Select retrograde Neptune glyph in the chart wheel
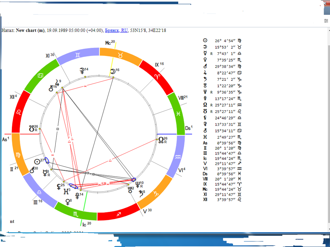This screenshot has height=247, width=330. (138, 185)
